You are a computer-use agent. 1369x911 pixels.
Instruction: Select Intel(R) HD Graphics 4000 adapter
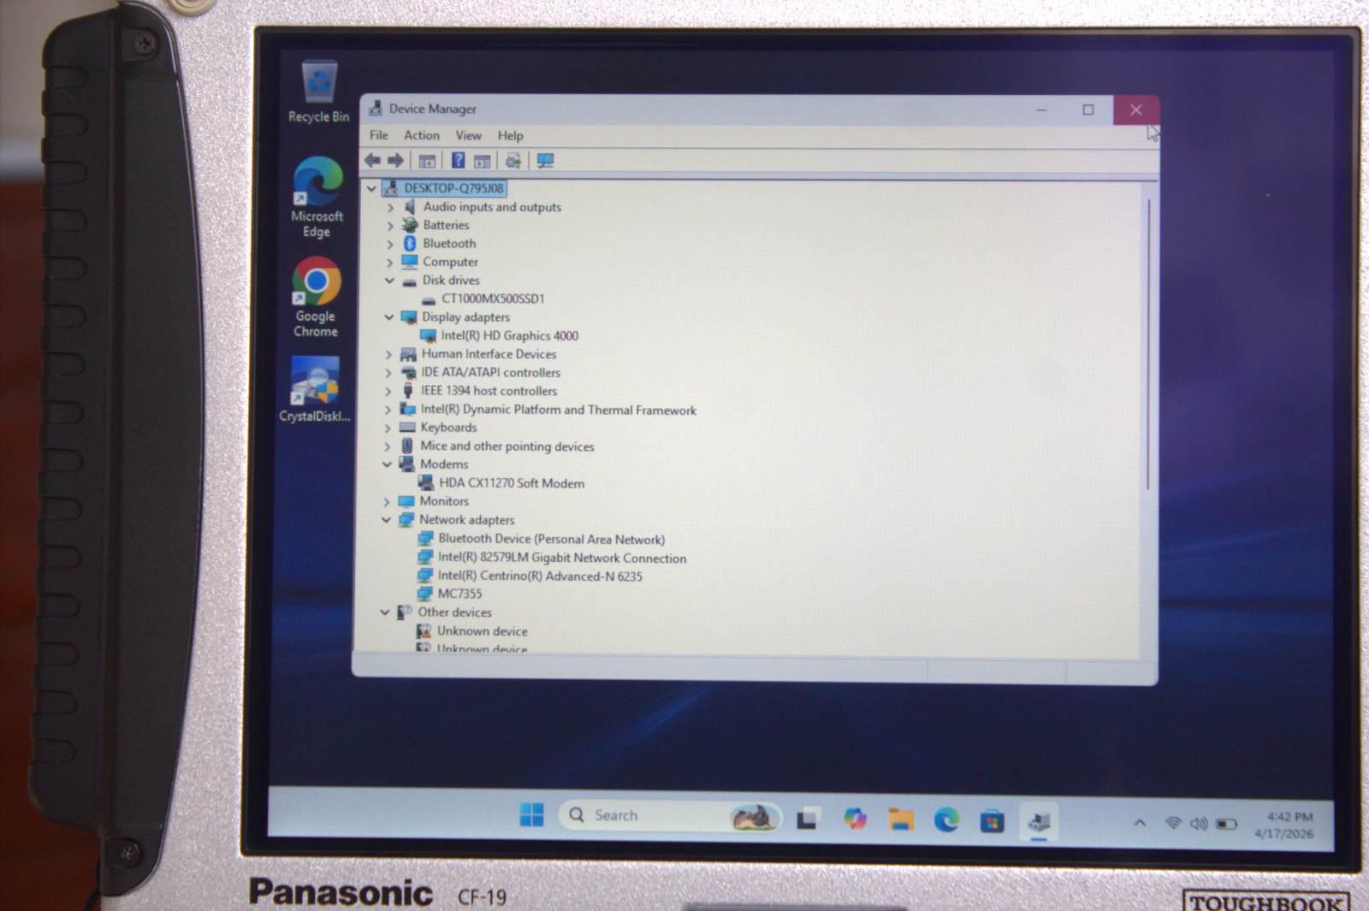(509, 335)
